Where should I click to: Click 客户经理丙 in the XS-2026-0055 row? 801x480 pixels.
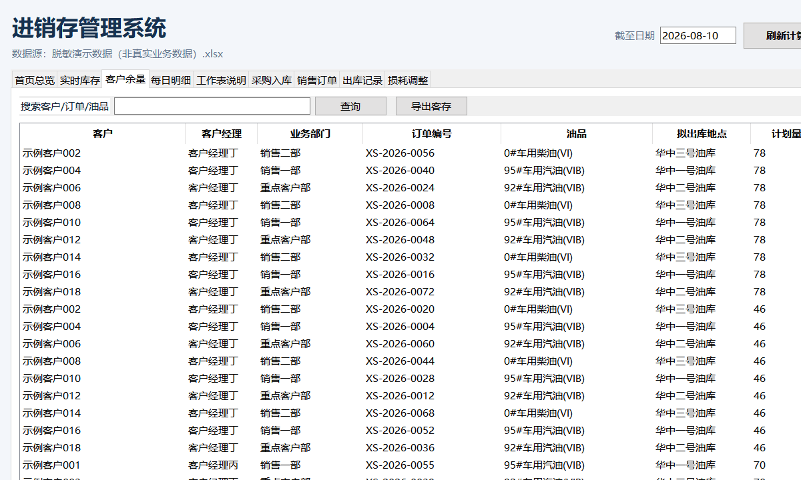(213, 465)
